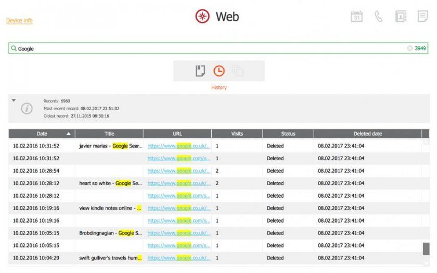
Task: Open the Calendar section icon
Action: pyautogui.click(x=356, y=17)
